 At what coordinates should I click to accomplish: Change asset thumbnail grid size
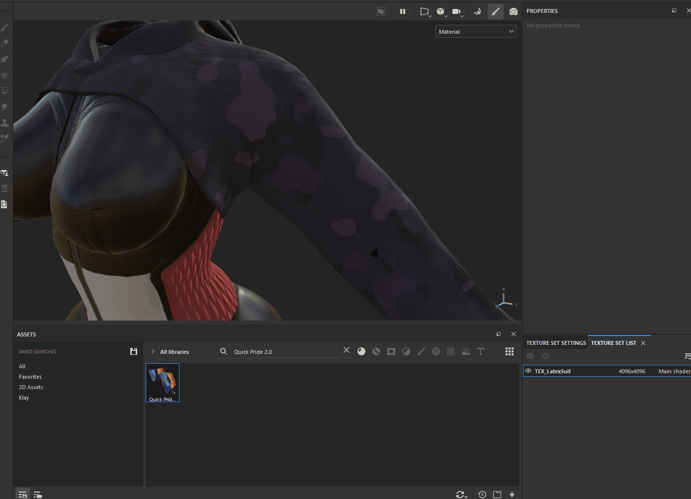[510, 351]
